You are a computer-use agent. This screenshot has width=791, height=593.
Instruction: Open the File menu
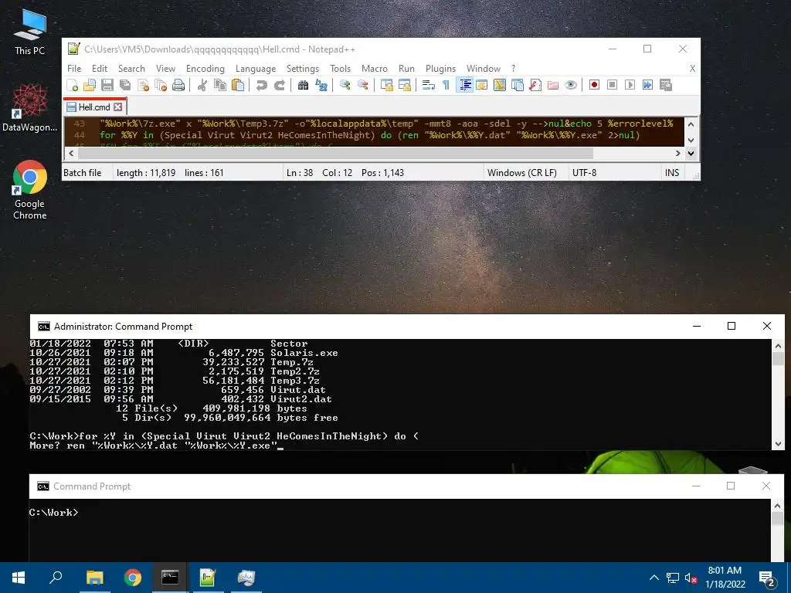point(74,69)
